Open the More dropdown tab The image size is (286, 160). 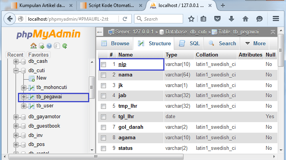tap(255, 43)
